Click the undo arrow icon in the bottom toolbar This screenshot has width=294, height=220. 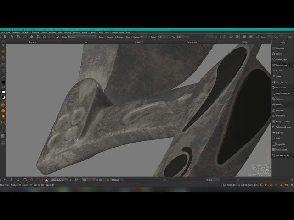pyautogui.click(x=5, y=180)
